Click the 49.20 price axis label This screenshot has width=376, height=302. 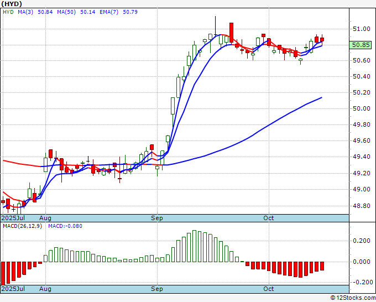coord(362,173)
